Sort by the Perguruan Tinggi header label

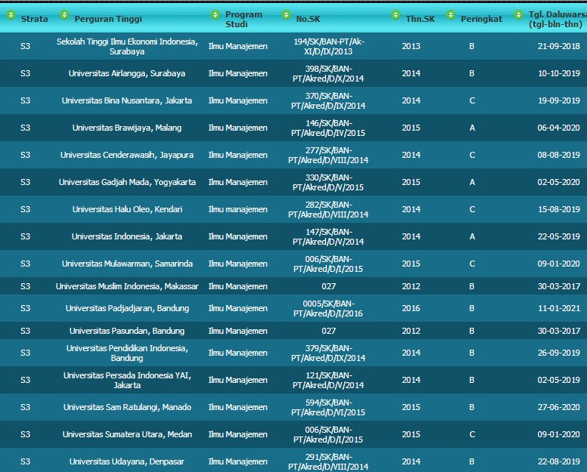108,19
